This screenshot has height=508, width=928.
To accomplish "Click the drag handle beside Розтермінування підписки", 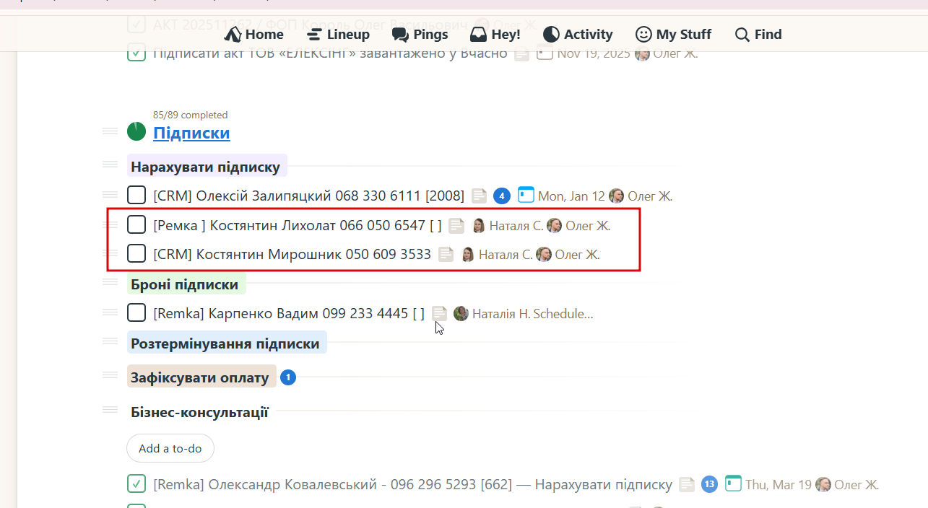I will click(x=110, y=341).
